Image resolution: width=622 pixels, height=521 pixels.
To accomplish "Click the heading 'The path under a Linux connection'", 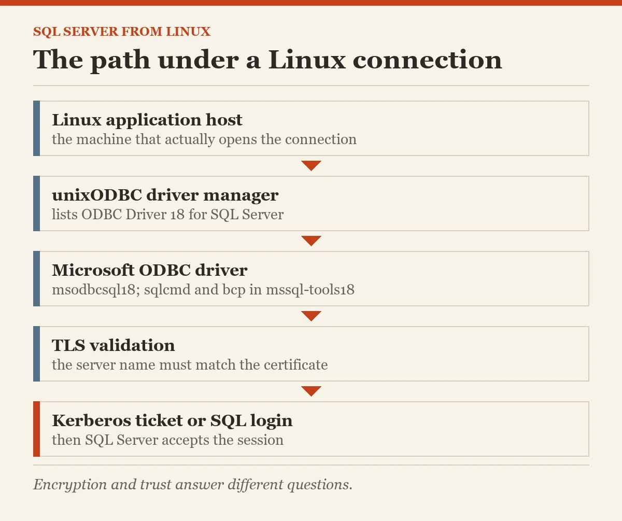I will (x=267, y=59).
